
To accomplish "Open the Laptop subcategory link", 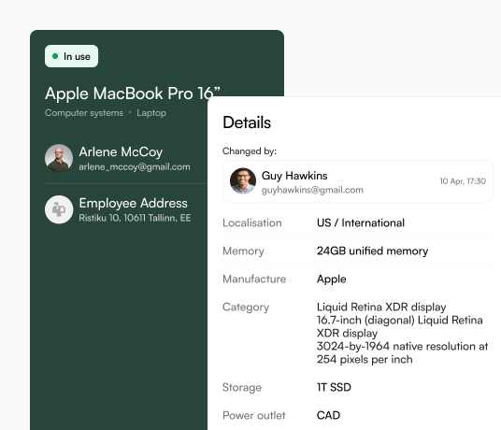I will [x=151, y=113].
